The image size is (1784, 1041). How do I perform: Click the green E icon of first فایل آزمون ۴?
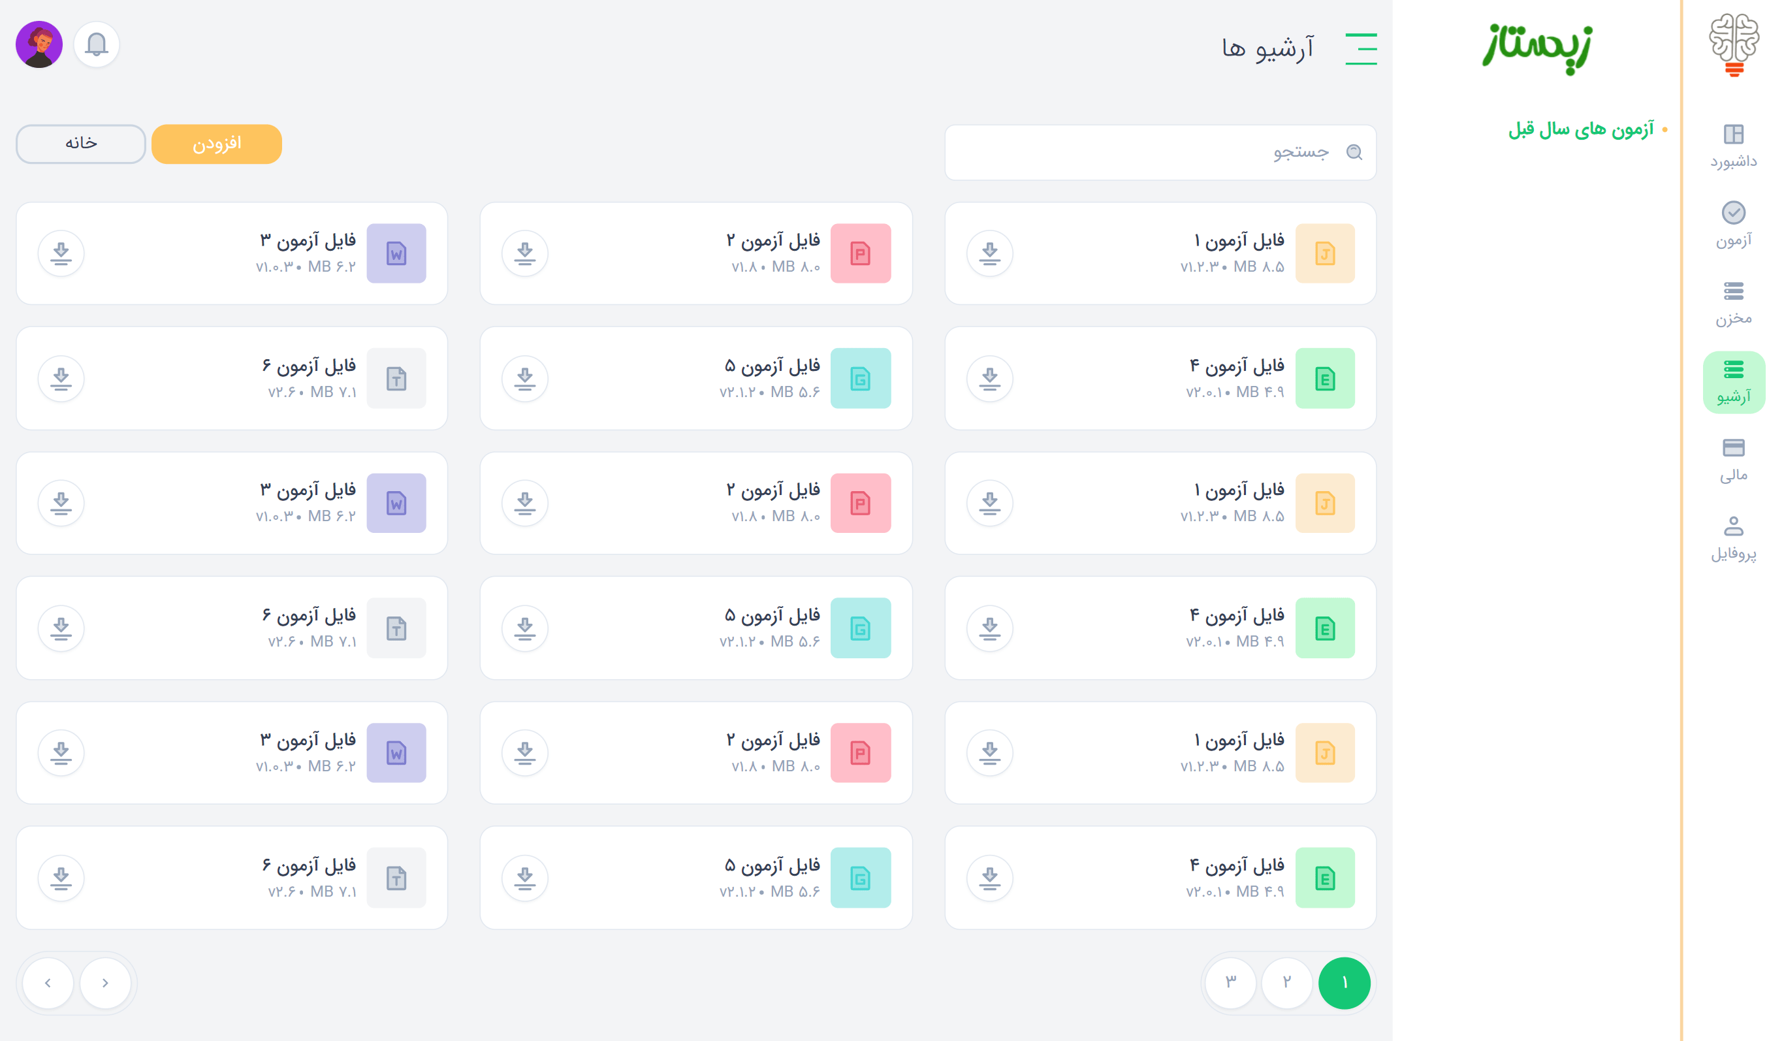click(x=1324, y=379)
